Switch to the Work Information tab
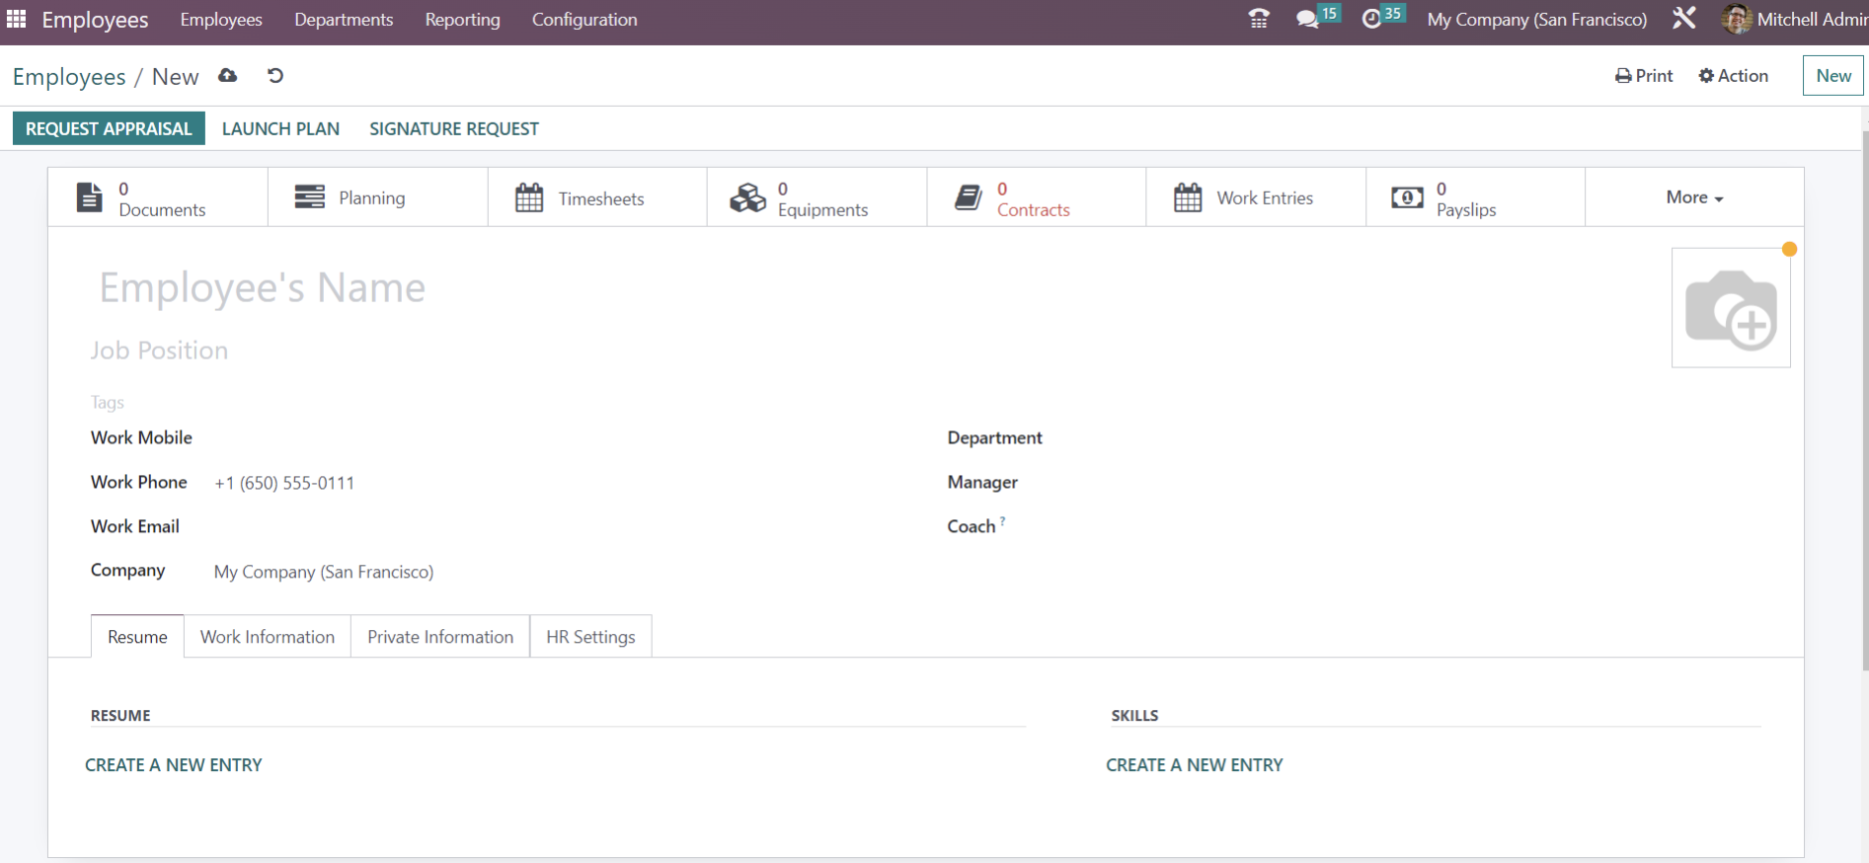The image size is (1869, 863). click(267, 637)
